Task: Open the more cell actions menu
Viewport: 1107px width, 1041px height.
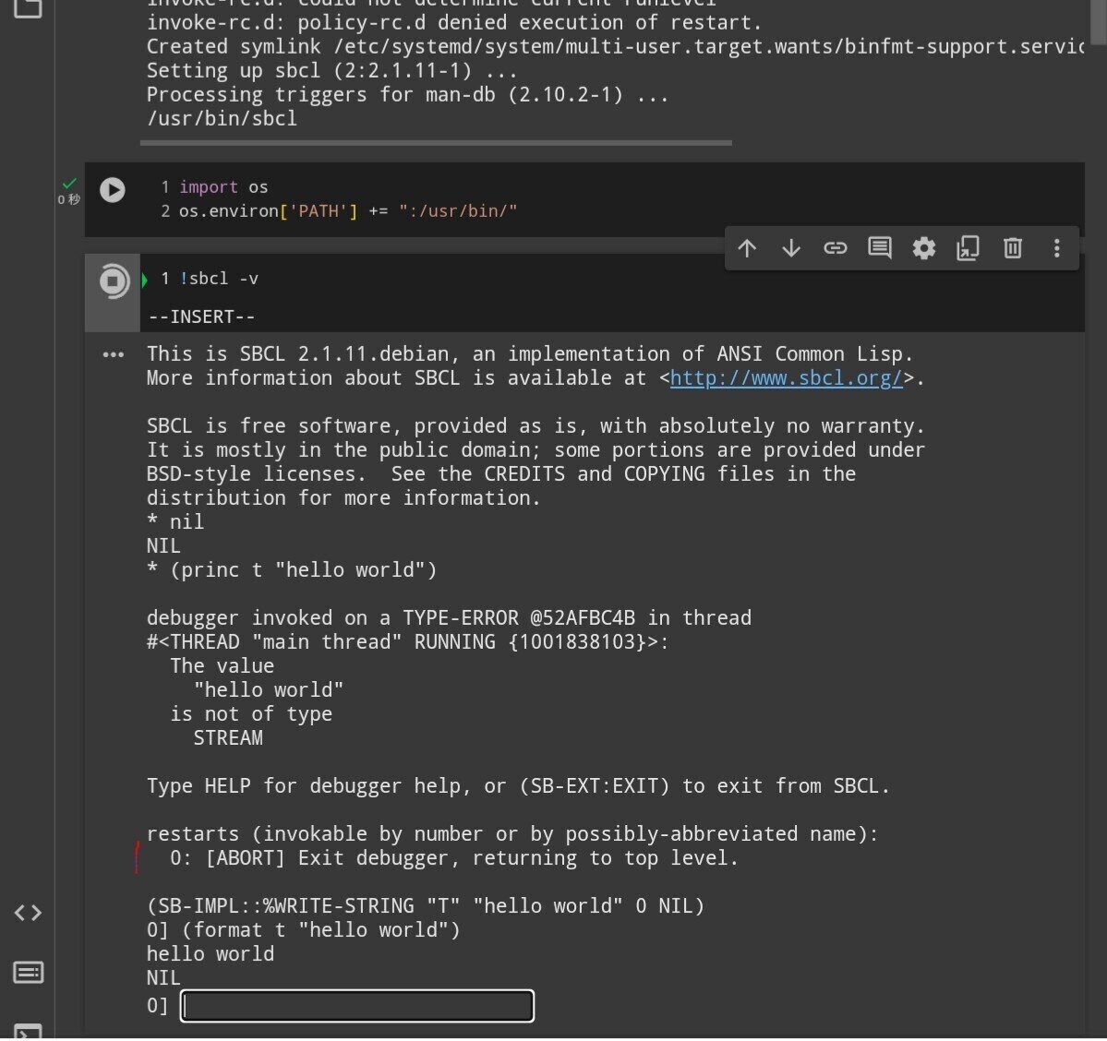Action: pos(1056,248)
